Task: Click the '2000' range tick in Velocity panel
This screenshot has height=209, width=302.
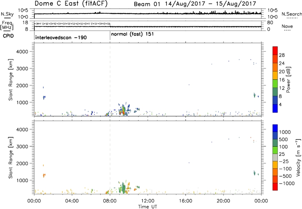Action: pyautogui.click(x=22, y=163)
